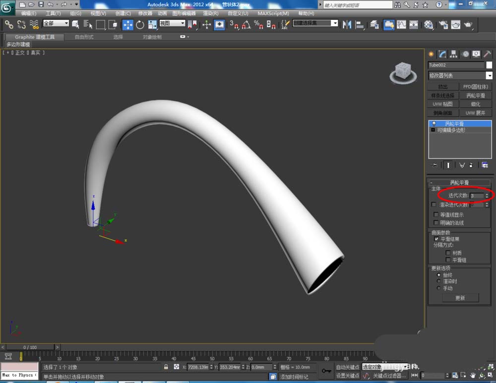
Task: Activate the Rotate tool in toolbar
Action: [140, 24]
